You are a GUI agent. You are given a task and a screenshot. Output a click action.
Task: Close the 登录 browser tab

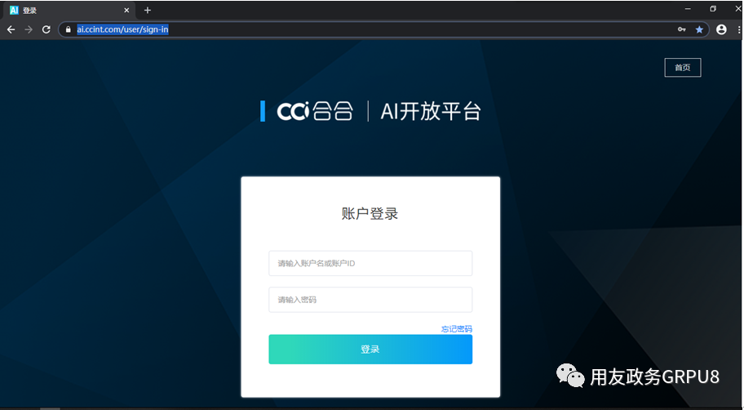pos(126,10)
